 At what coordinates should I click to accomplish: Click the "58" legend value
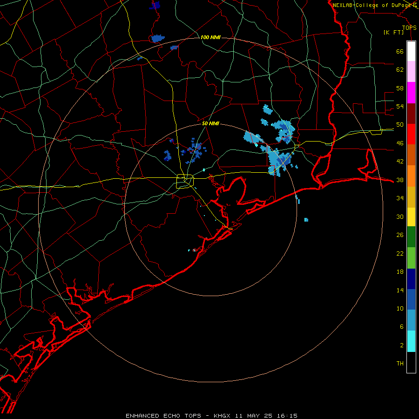click(400, 88)
